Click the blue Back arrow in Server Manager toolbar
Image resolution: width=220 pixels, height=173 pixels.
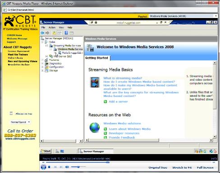pyautogui.click(x=42, y=33)
